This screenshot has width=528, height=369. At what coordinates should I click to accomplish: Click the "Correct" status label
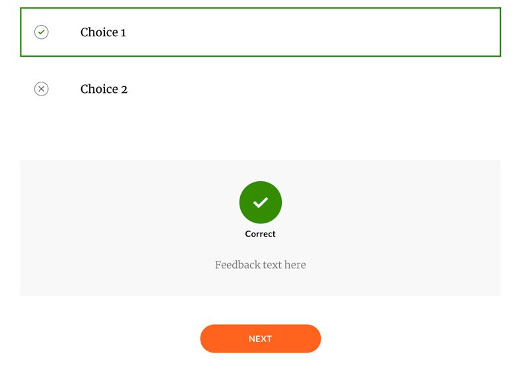pyautogui.click(x=260, y=234)
